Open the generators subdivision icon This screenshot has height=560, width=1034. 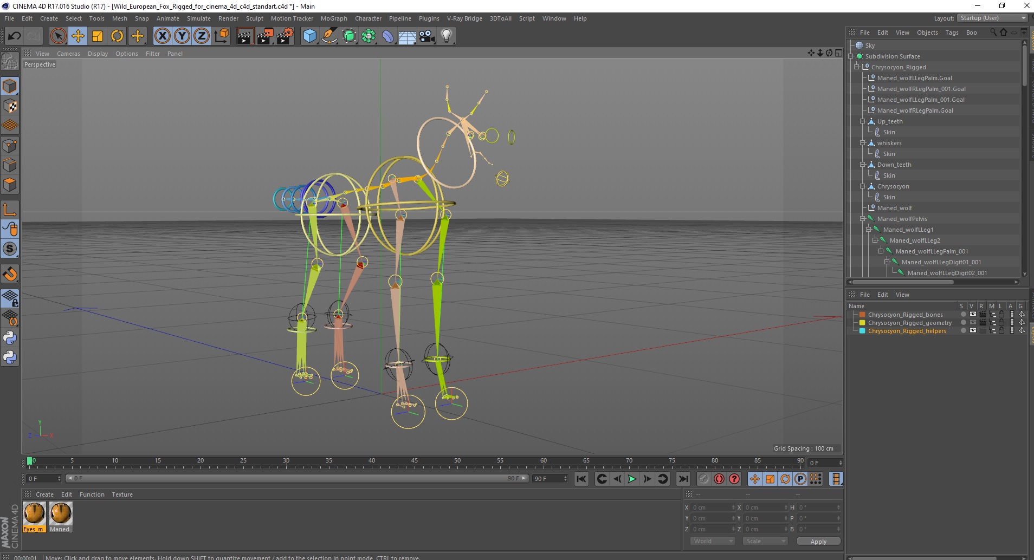[349, 36]
